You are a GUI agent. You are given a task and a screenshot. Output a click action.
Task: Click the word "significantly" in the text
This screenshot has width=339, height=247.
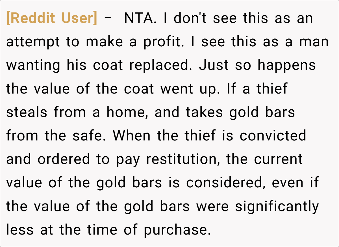point(277,206)
